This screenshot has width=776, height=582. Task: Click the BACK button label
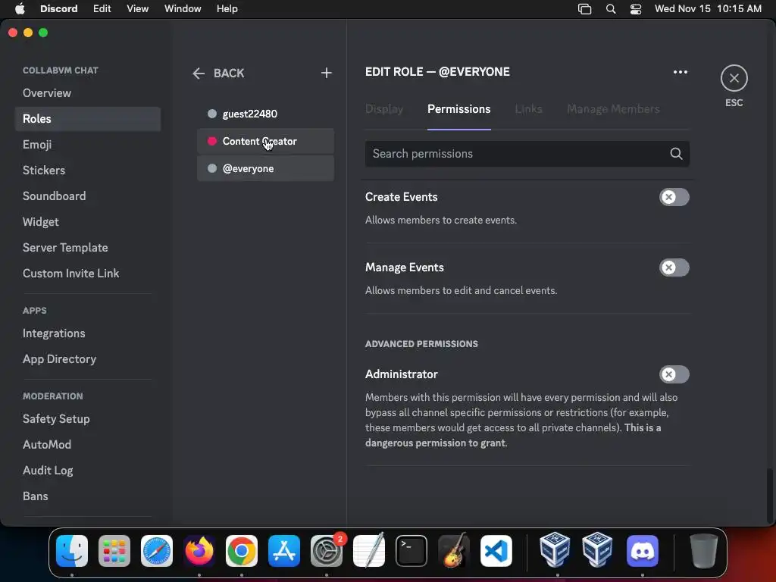pyautogui.click(x=229, y=74)
